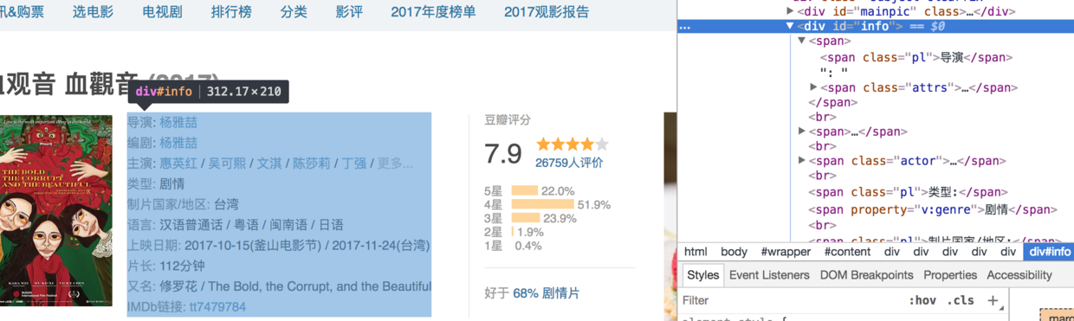The height and width of the screenshot is (321, 1074).
Task: Click the 类型: 剧情 line
Action: point(156,183)
